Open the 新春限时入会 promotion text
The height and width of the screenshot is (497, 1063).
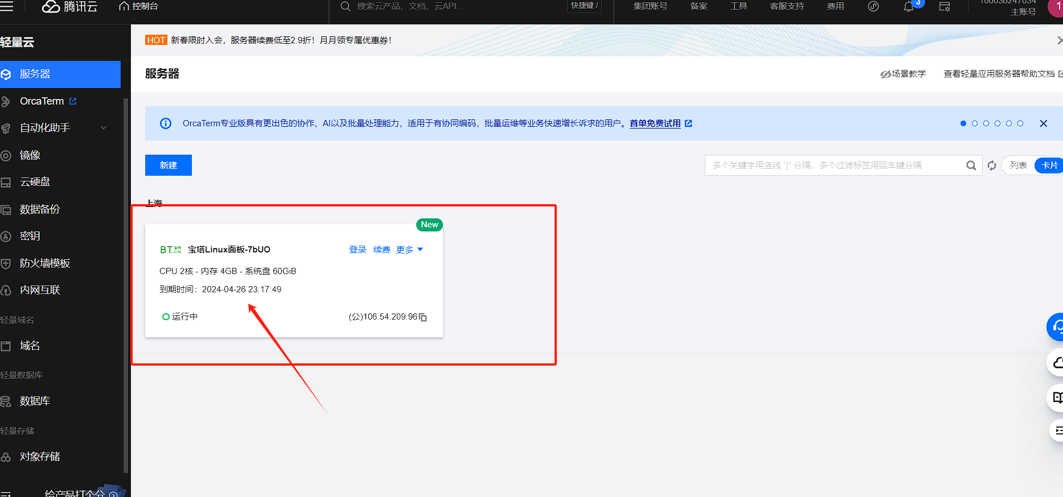[281, 40]
